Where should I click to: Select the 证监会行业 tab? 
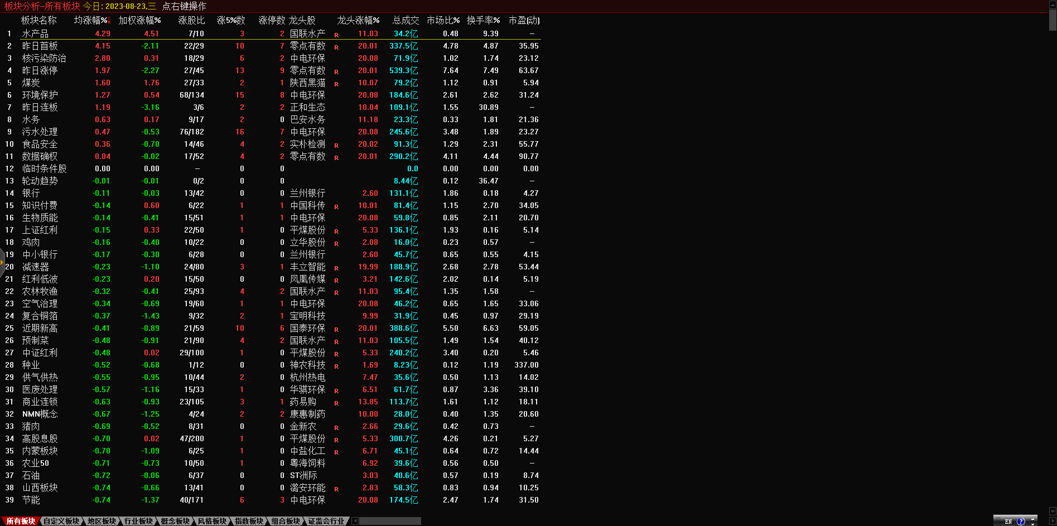click(x=326, y=521)
